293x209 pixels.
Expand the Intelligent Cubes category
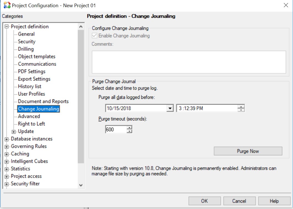pos(7,161)
